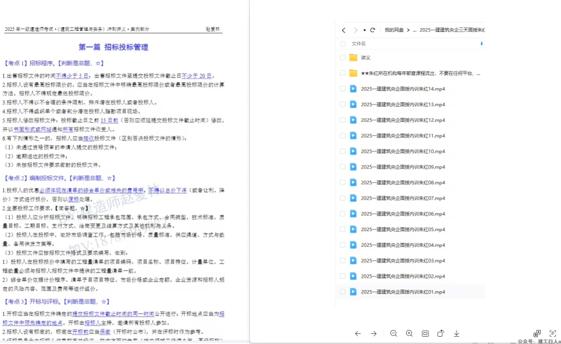Click the video icon for 朱红14.mp4

(353, 89)
